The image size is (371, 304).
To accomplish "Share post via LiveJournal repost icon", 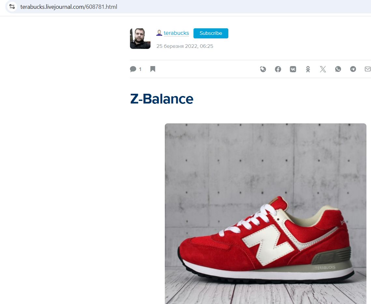I will tap(263, 69).
